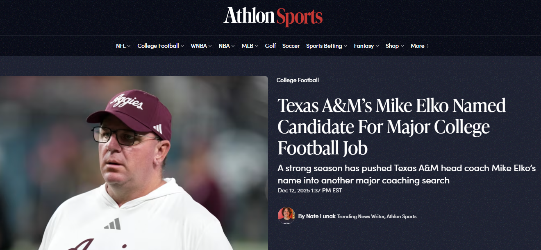Click the Athlon Sports logo

(x=273, y=16)
